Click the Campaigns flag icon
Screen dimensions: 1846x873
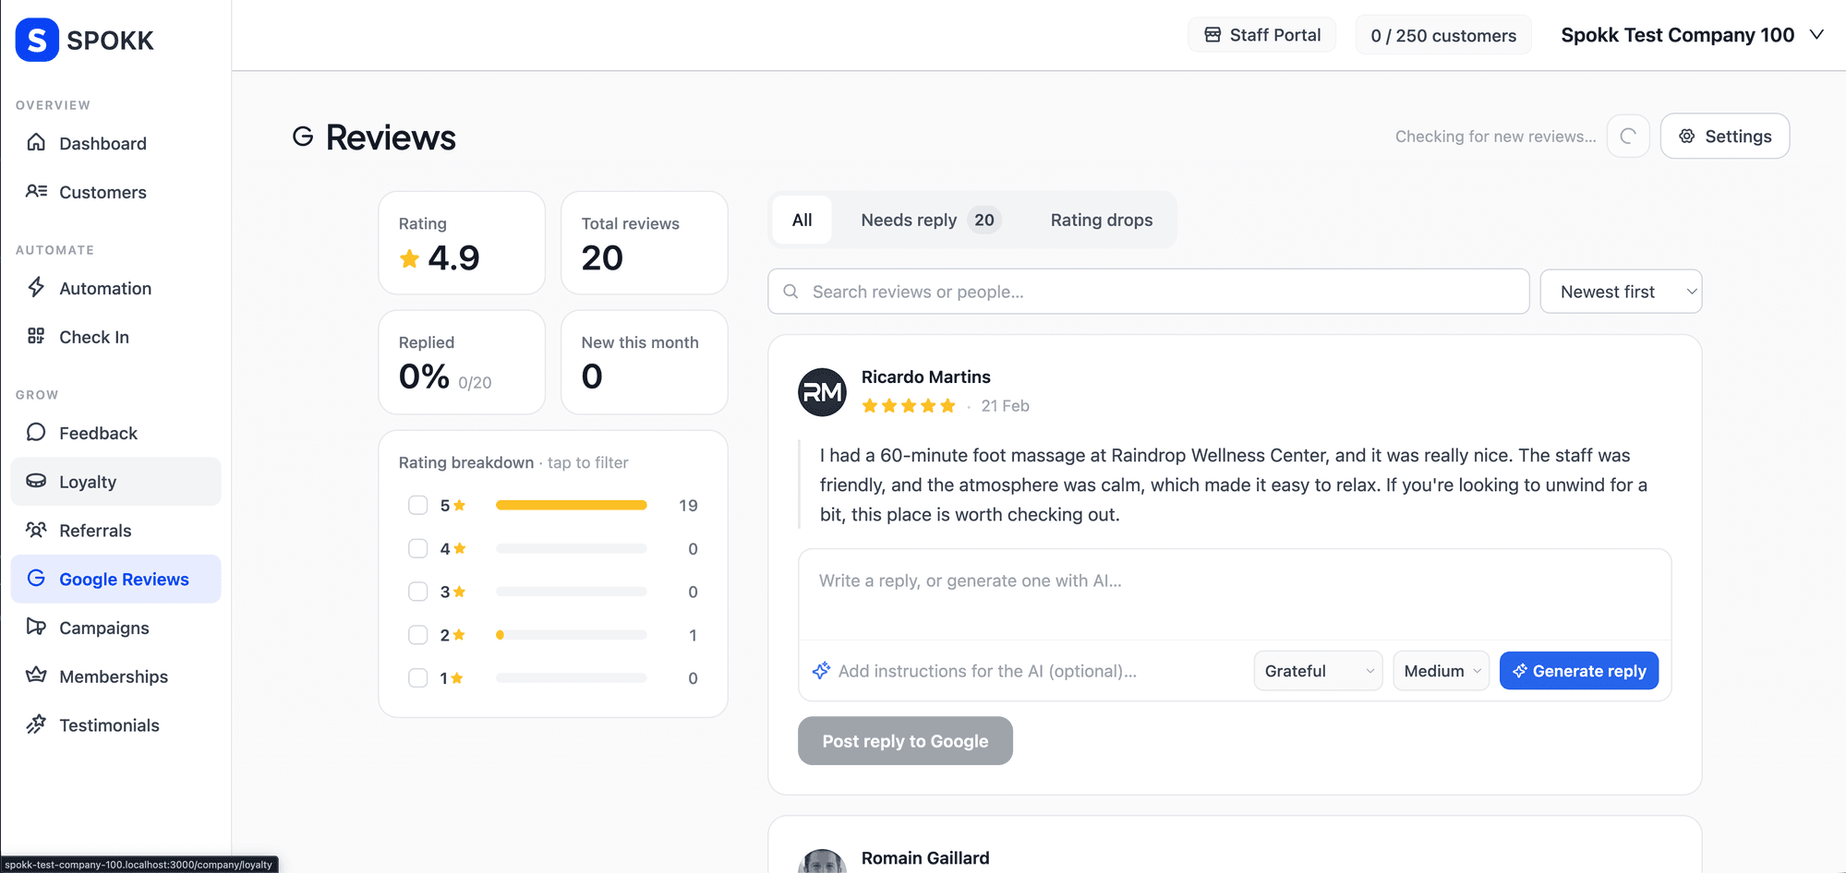36,627
